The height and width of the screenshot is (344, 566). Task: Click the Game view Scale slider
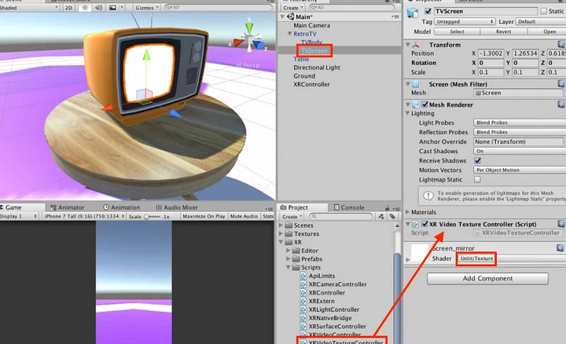tap(153, 217)
